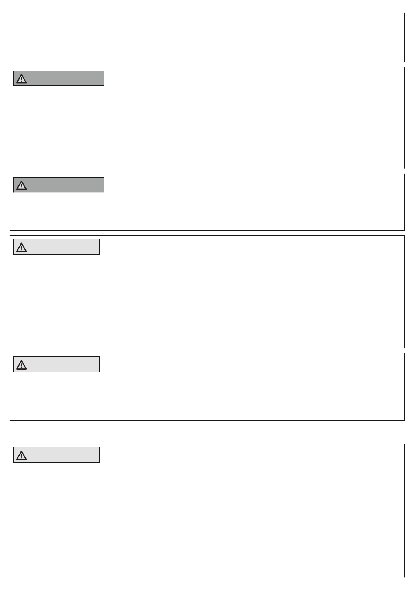Click blank body of first dark-banner panel

click(207, 126)
